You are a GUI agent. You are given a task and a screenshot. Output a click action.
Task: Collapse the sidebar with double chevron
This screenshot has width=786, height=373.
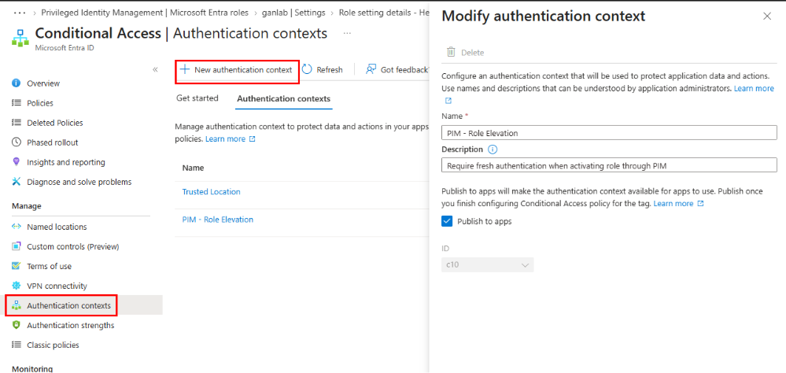pyautogui.click(x=156, y=69)
